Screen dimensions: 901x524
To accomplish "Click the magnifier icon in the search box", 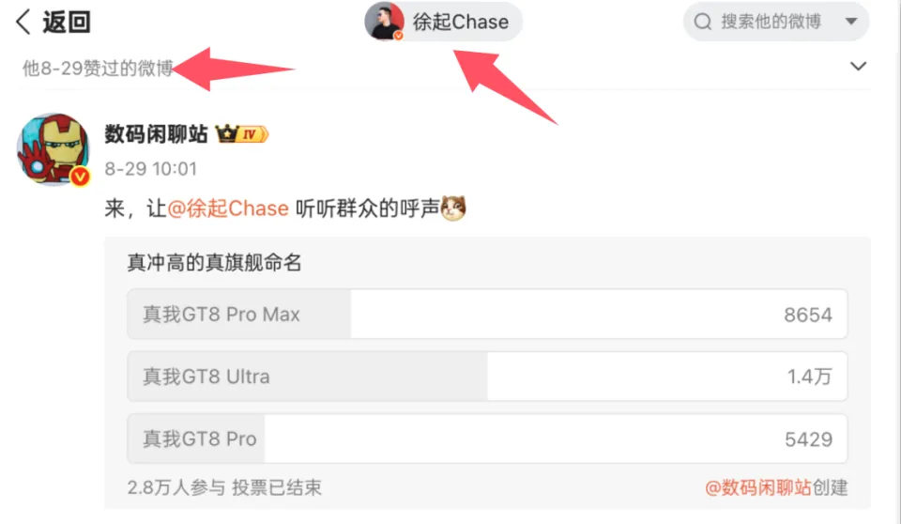I will [702, 22].
